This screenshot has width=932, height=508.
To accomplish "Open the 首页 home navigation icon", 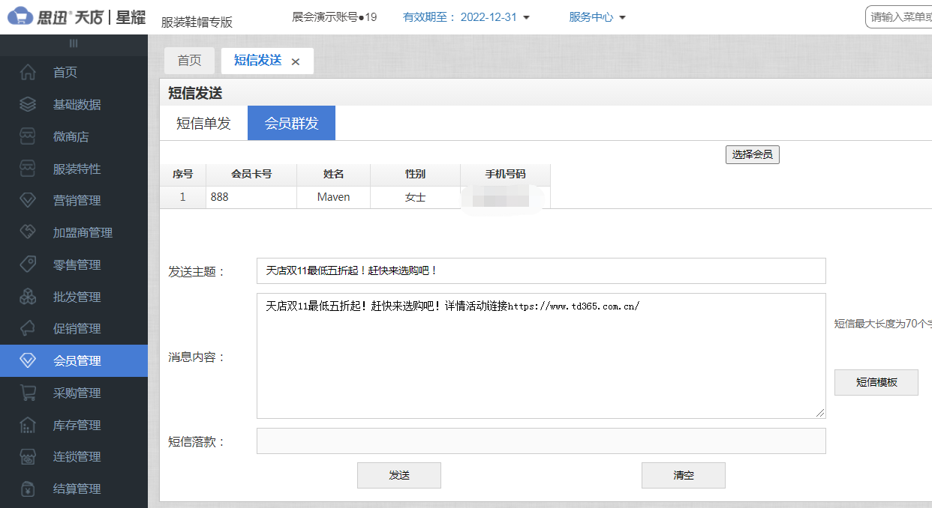I will point(29,72).
